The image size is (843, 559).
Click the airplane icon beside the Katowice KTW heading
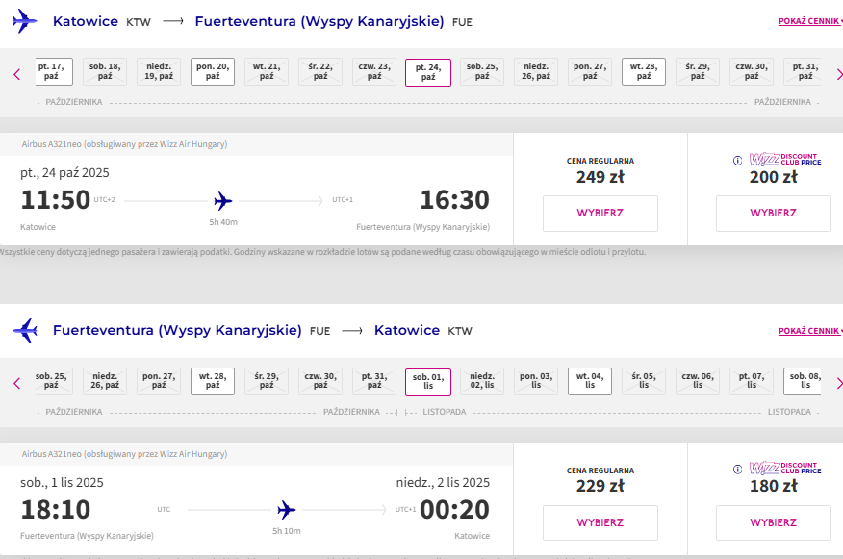[25, 21]
